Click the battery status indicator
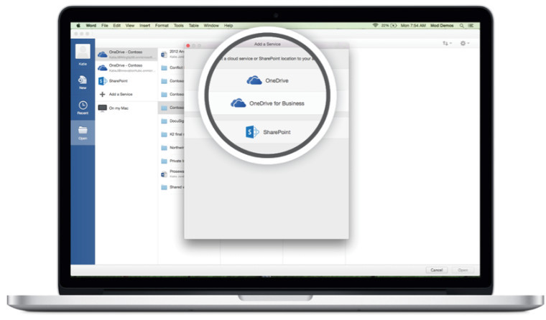 click(x=389, y=25)
